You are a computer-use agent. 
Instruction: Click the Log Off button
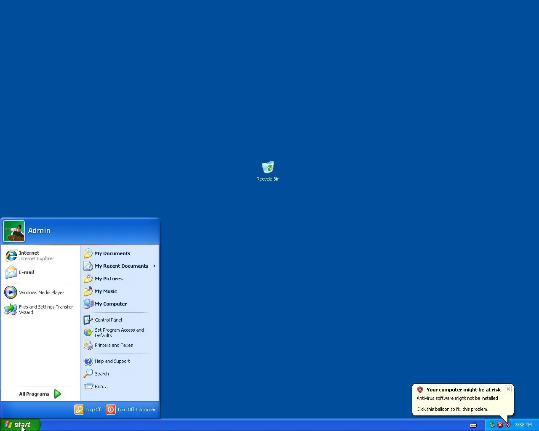pyautogui.click(x=88, y=410)
